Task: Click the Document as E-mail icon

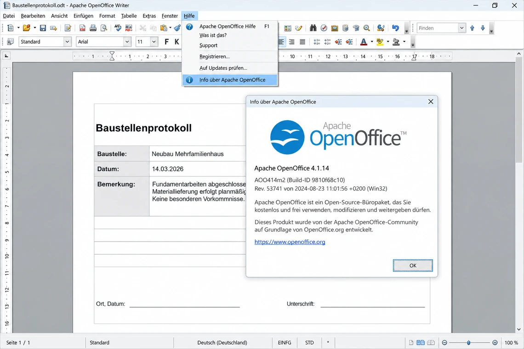Action: pos(53,28)
